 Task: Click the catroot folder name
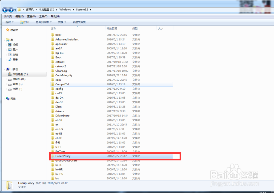[x=60, y=62]
